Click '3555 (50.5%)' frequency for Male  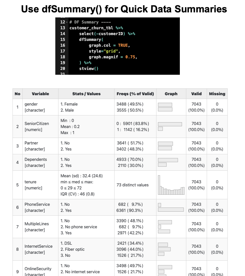tap(130, 110)
